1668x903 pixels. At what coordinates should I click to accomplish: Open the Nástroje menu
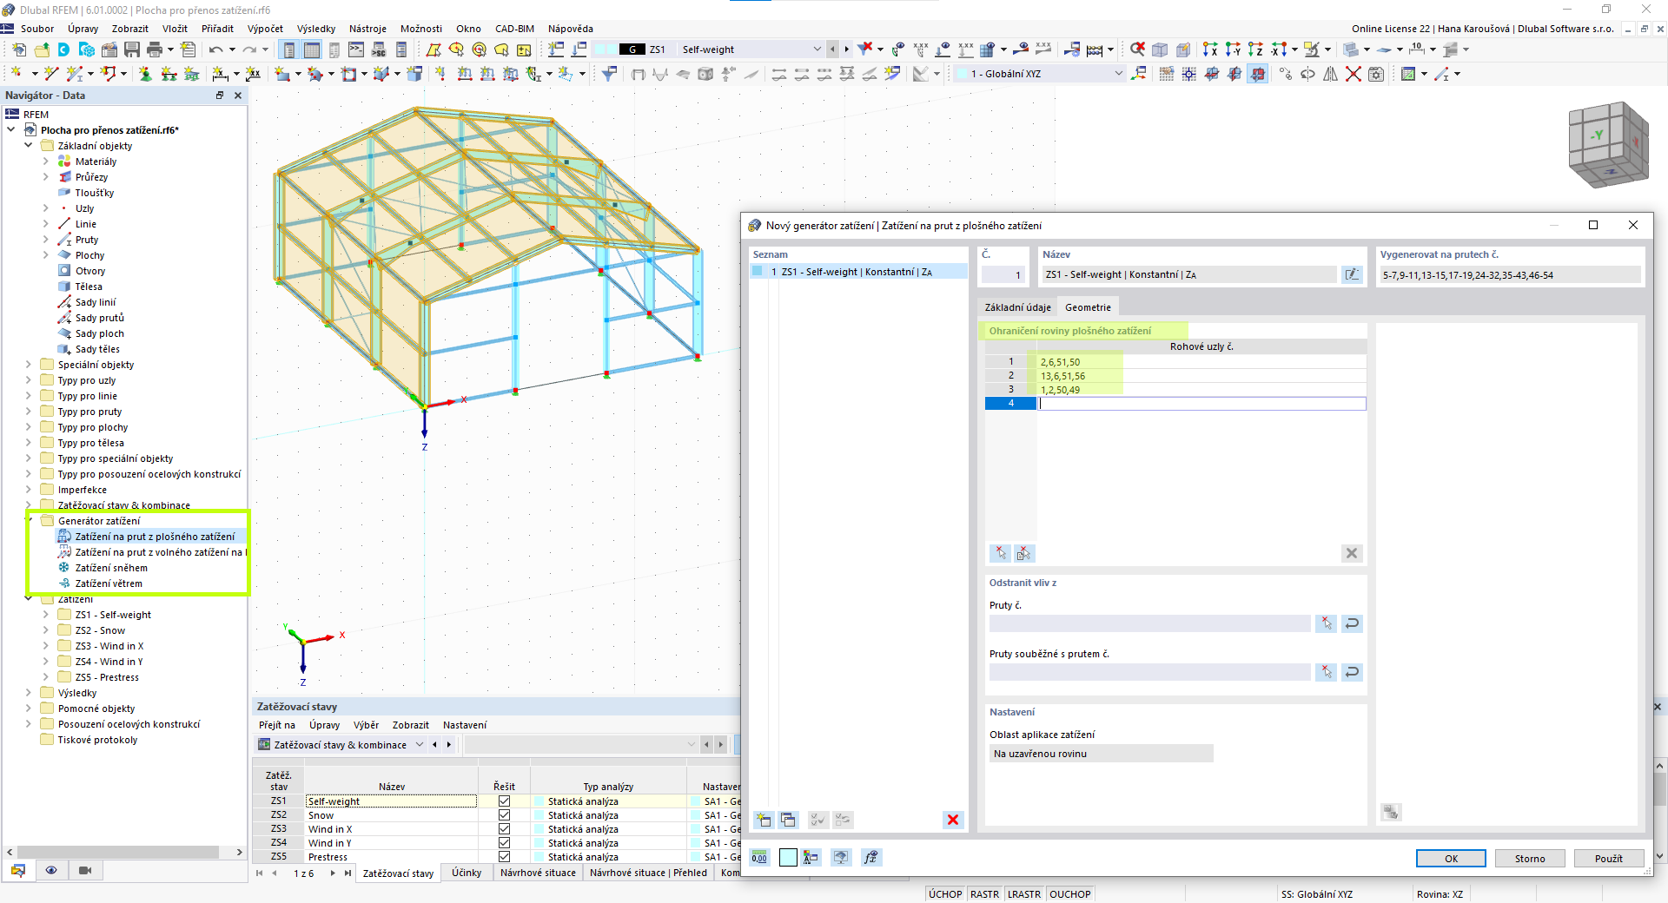coord(367,28)
